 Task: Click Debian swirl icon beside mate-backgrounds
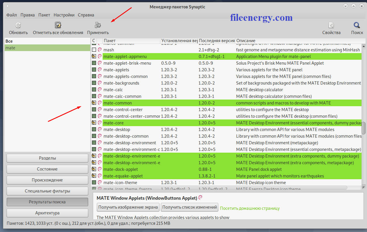click(x=100, y=83)
